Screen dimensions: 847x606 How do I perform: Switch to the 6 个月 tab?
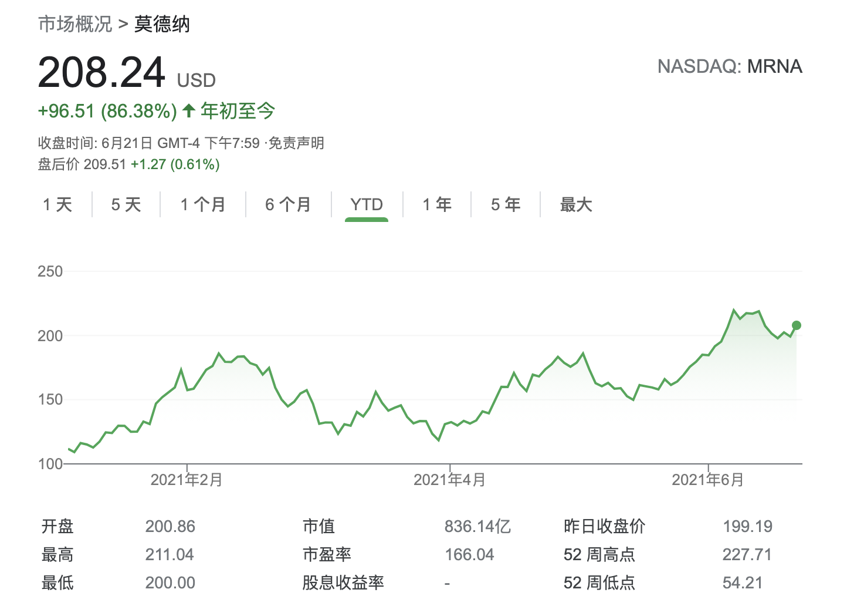(288, 204)
